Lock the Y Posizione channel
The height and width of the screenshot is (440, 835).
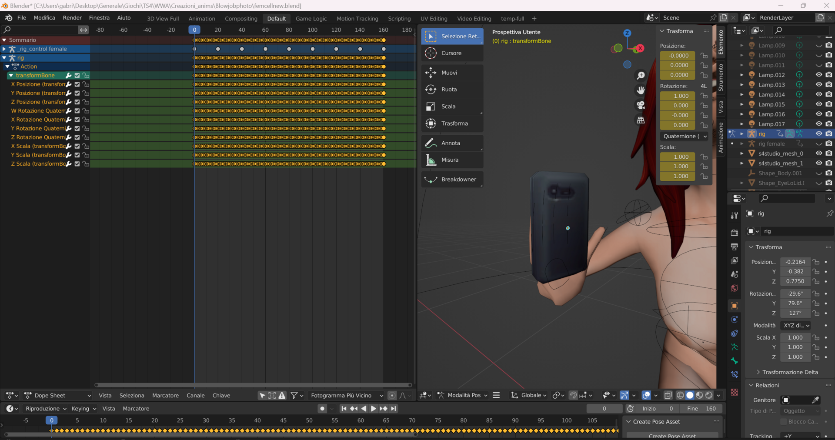[86, 93]
